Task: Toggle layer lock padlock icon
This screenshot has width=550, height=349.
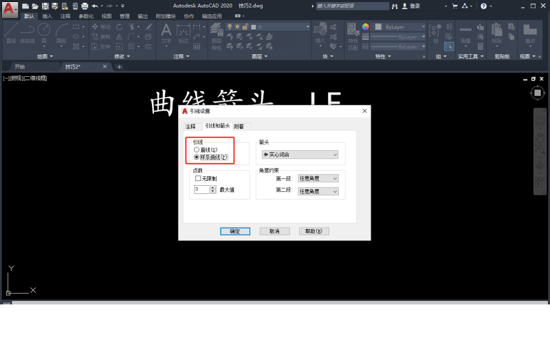Action: tap(245, 27)
